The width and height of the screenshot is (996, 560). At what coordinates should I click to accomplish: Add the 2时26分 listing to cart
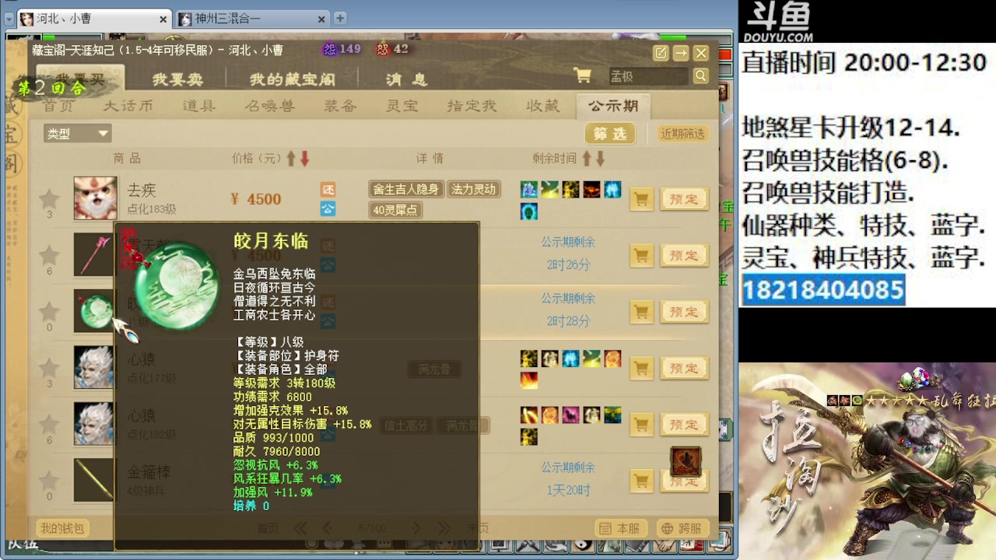tap(641, 255)
